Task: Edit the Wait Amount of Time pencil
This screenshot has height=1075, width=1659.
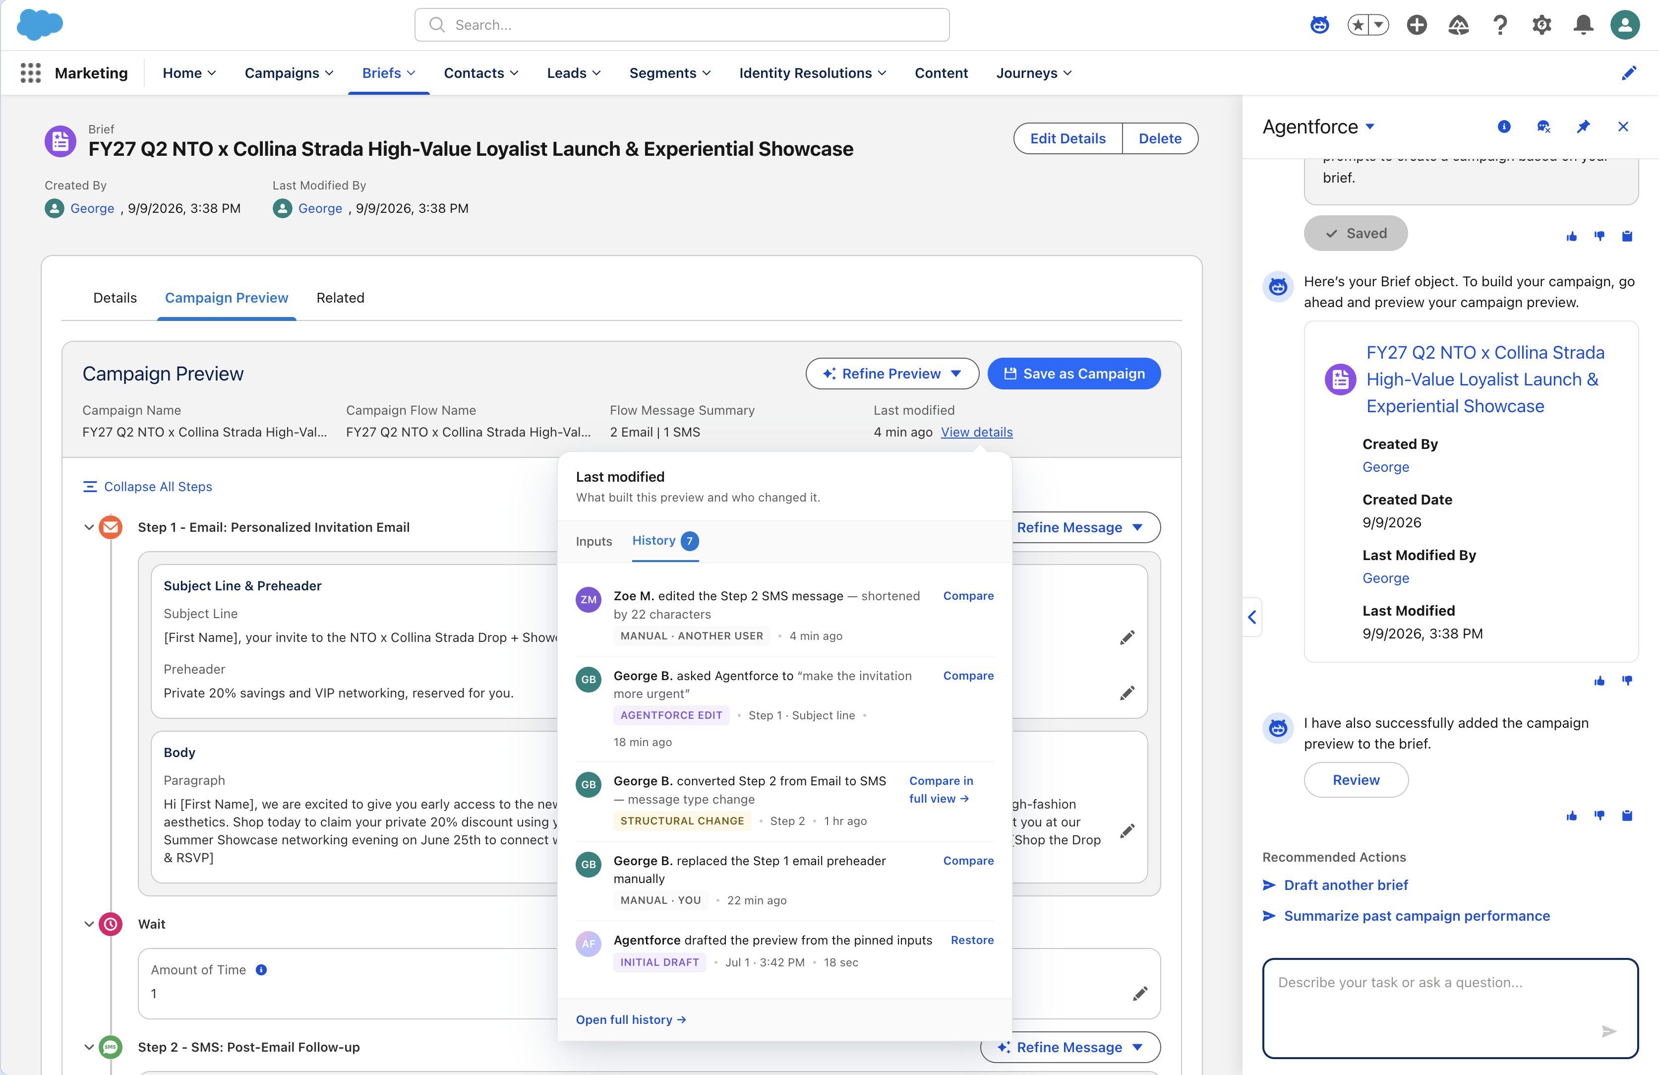Action: click(x=1140, y=994)
